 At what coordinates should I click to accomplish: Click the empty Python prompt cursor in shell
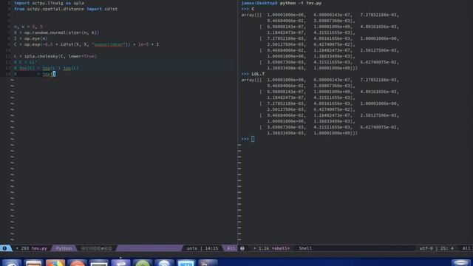click(253, 139)
